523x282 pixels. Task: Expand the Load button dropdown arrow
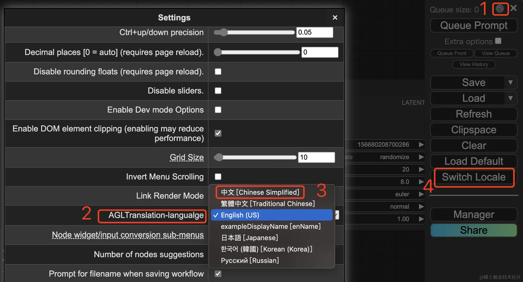510,98
